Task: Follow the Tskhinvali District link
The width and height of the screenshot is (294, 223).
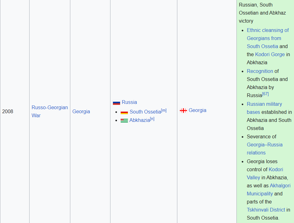Action: 266,210
